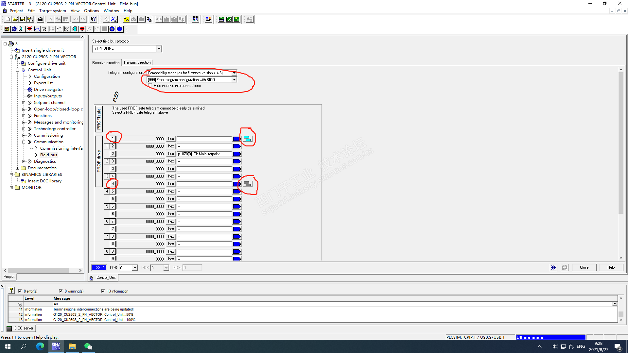Click the context help arrow-question icon
Viewport: 628px width, 353px height.
coord(93,19)
